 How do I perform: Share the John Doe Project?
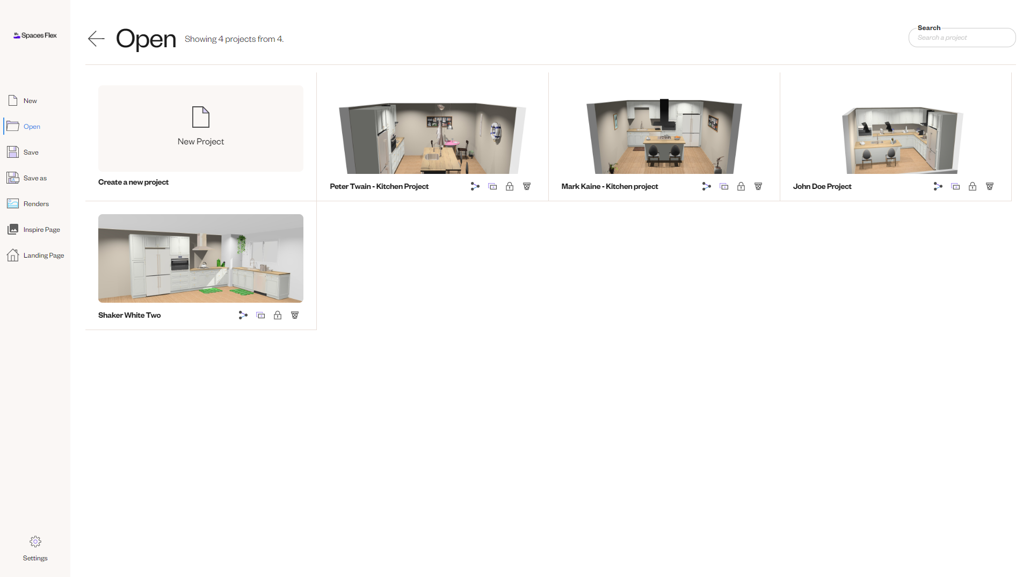tap(938, 186)
